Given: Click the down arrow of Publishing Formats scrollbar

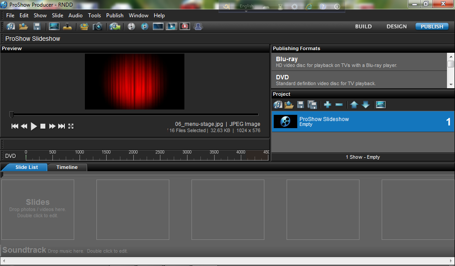Looking at the screenshot, I should [451, 85].
